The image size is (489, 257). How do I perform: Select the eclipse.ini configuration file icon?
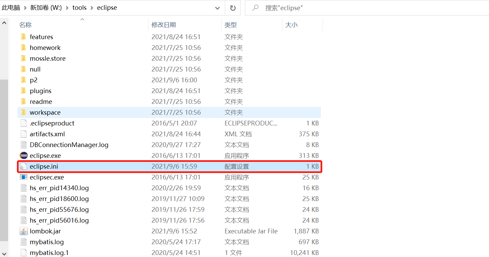[24, 166]
